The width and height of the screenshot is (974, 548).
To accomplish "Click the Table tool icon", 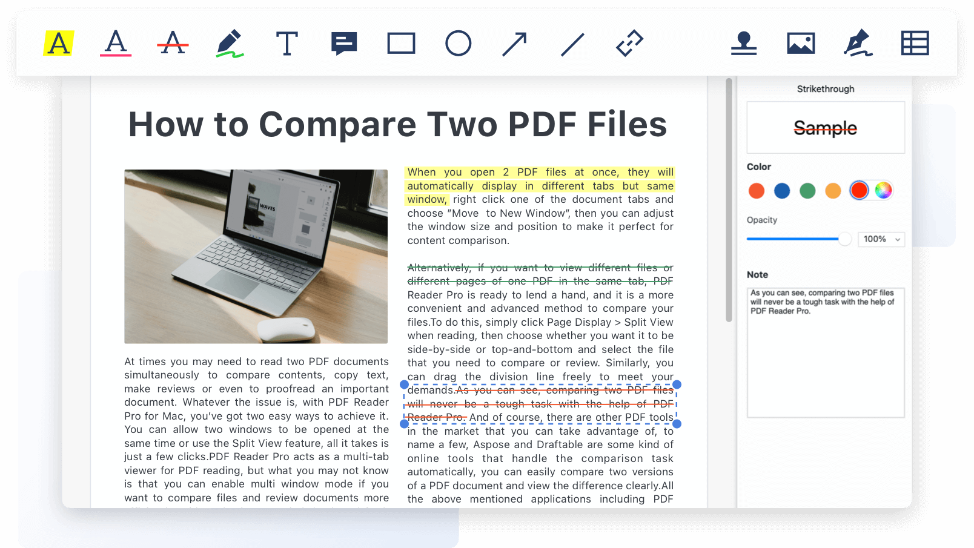I will click(x=915, y=44).
